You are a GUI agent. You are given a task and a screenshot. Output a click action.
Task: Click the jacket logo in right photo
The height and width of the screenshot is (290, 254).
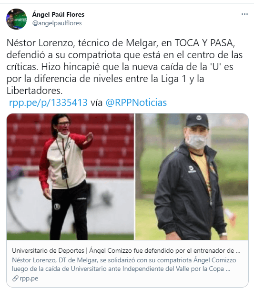point(191,169)
